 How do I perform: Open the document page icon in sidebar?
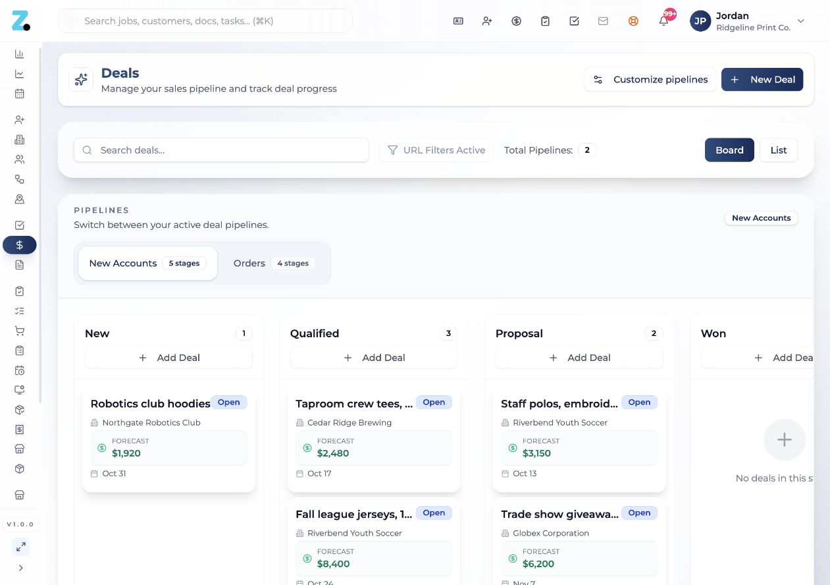(20, 265)
